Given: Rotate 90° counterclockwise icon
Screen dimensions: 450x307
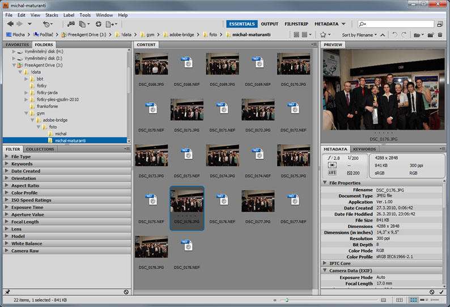Looking at the screenshot, I should coord(396,34).
